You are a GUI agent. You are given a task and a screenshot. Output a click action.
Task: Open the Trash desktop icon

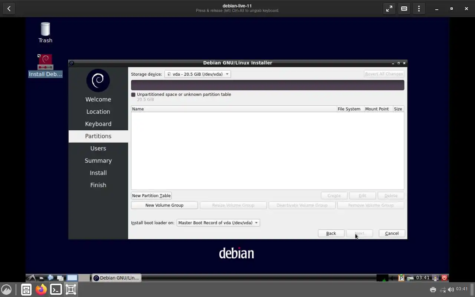click(45, 32)
